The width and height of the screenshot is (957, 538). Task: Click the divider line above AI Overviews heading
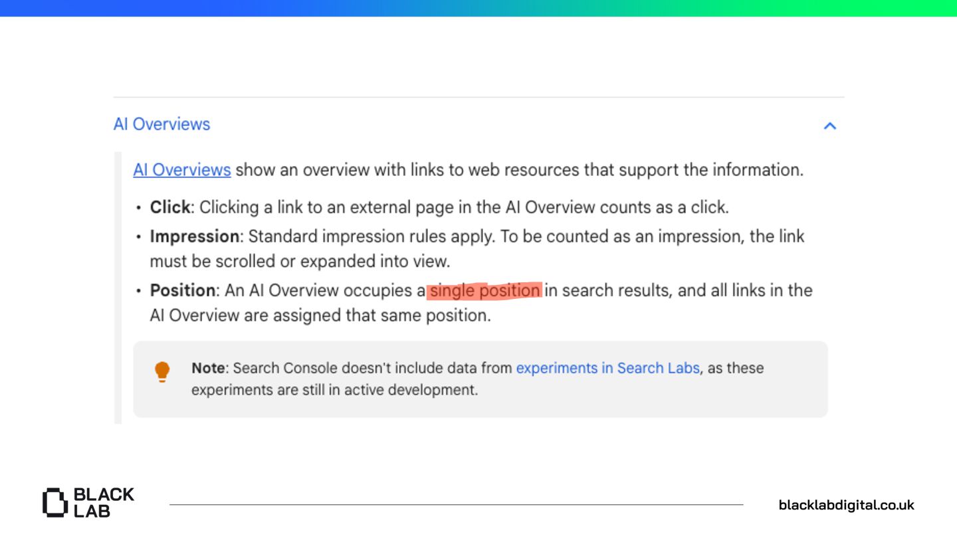(x=478, y=98)
